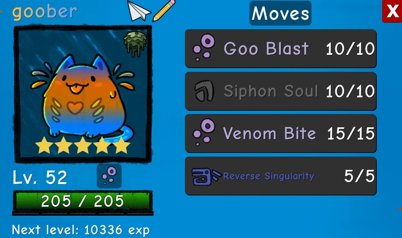Click the green 205 / 205 health bar

(83, 201)
